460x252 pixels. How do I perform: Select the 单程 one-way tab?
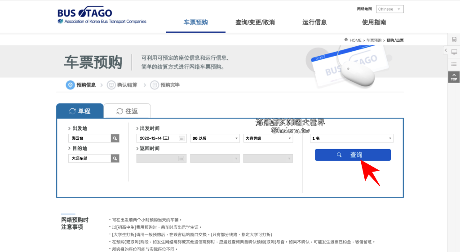coord(80,111)
